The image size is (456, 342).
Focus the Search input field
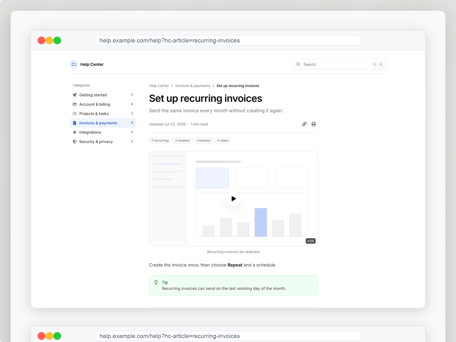[x=339, y=64]
